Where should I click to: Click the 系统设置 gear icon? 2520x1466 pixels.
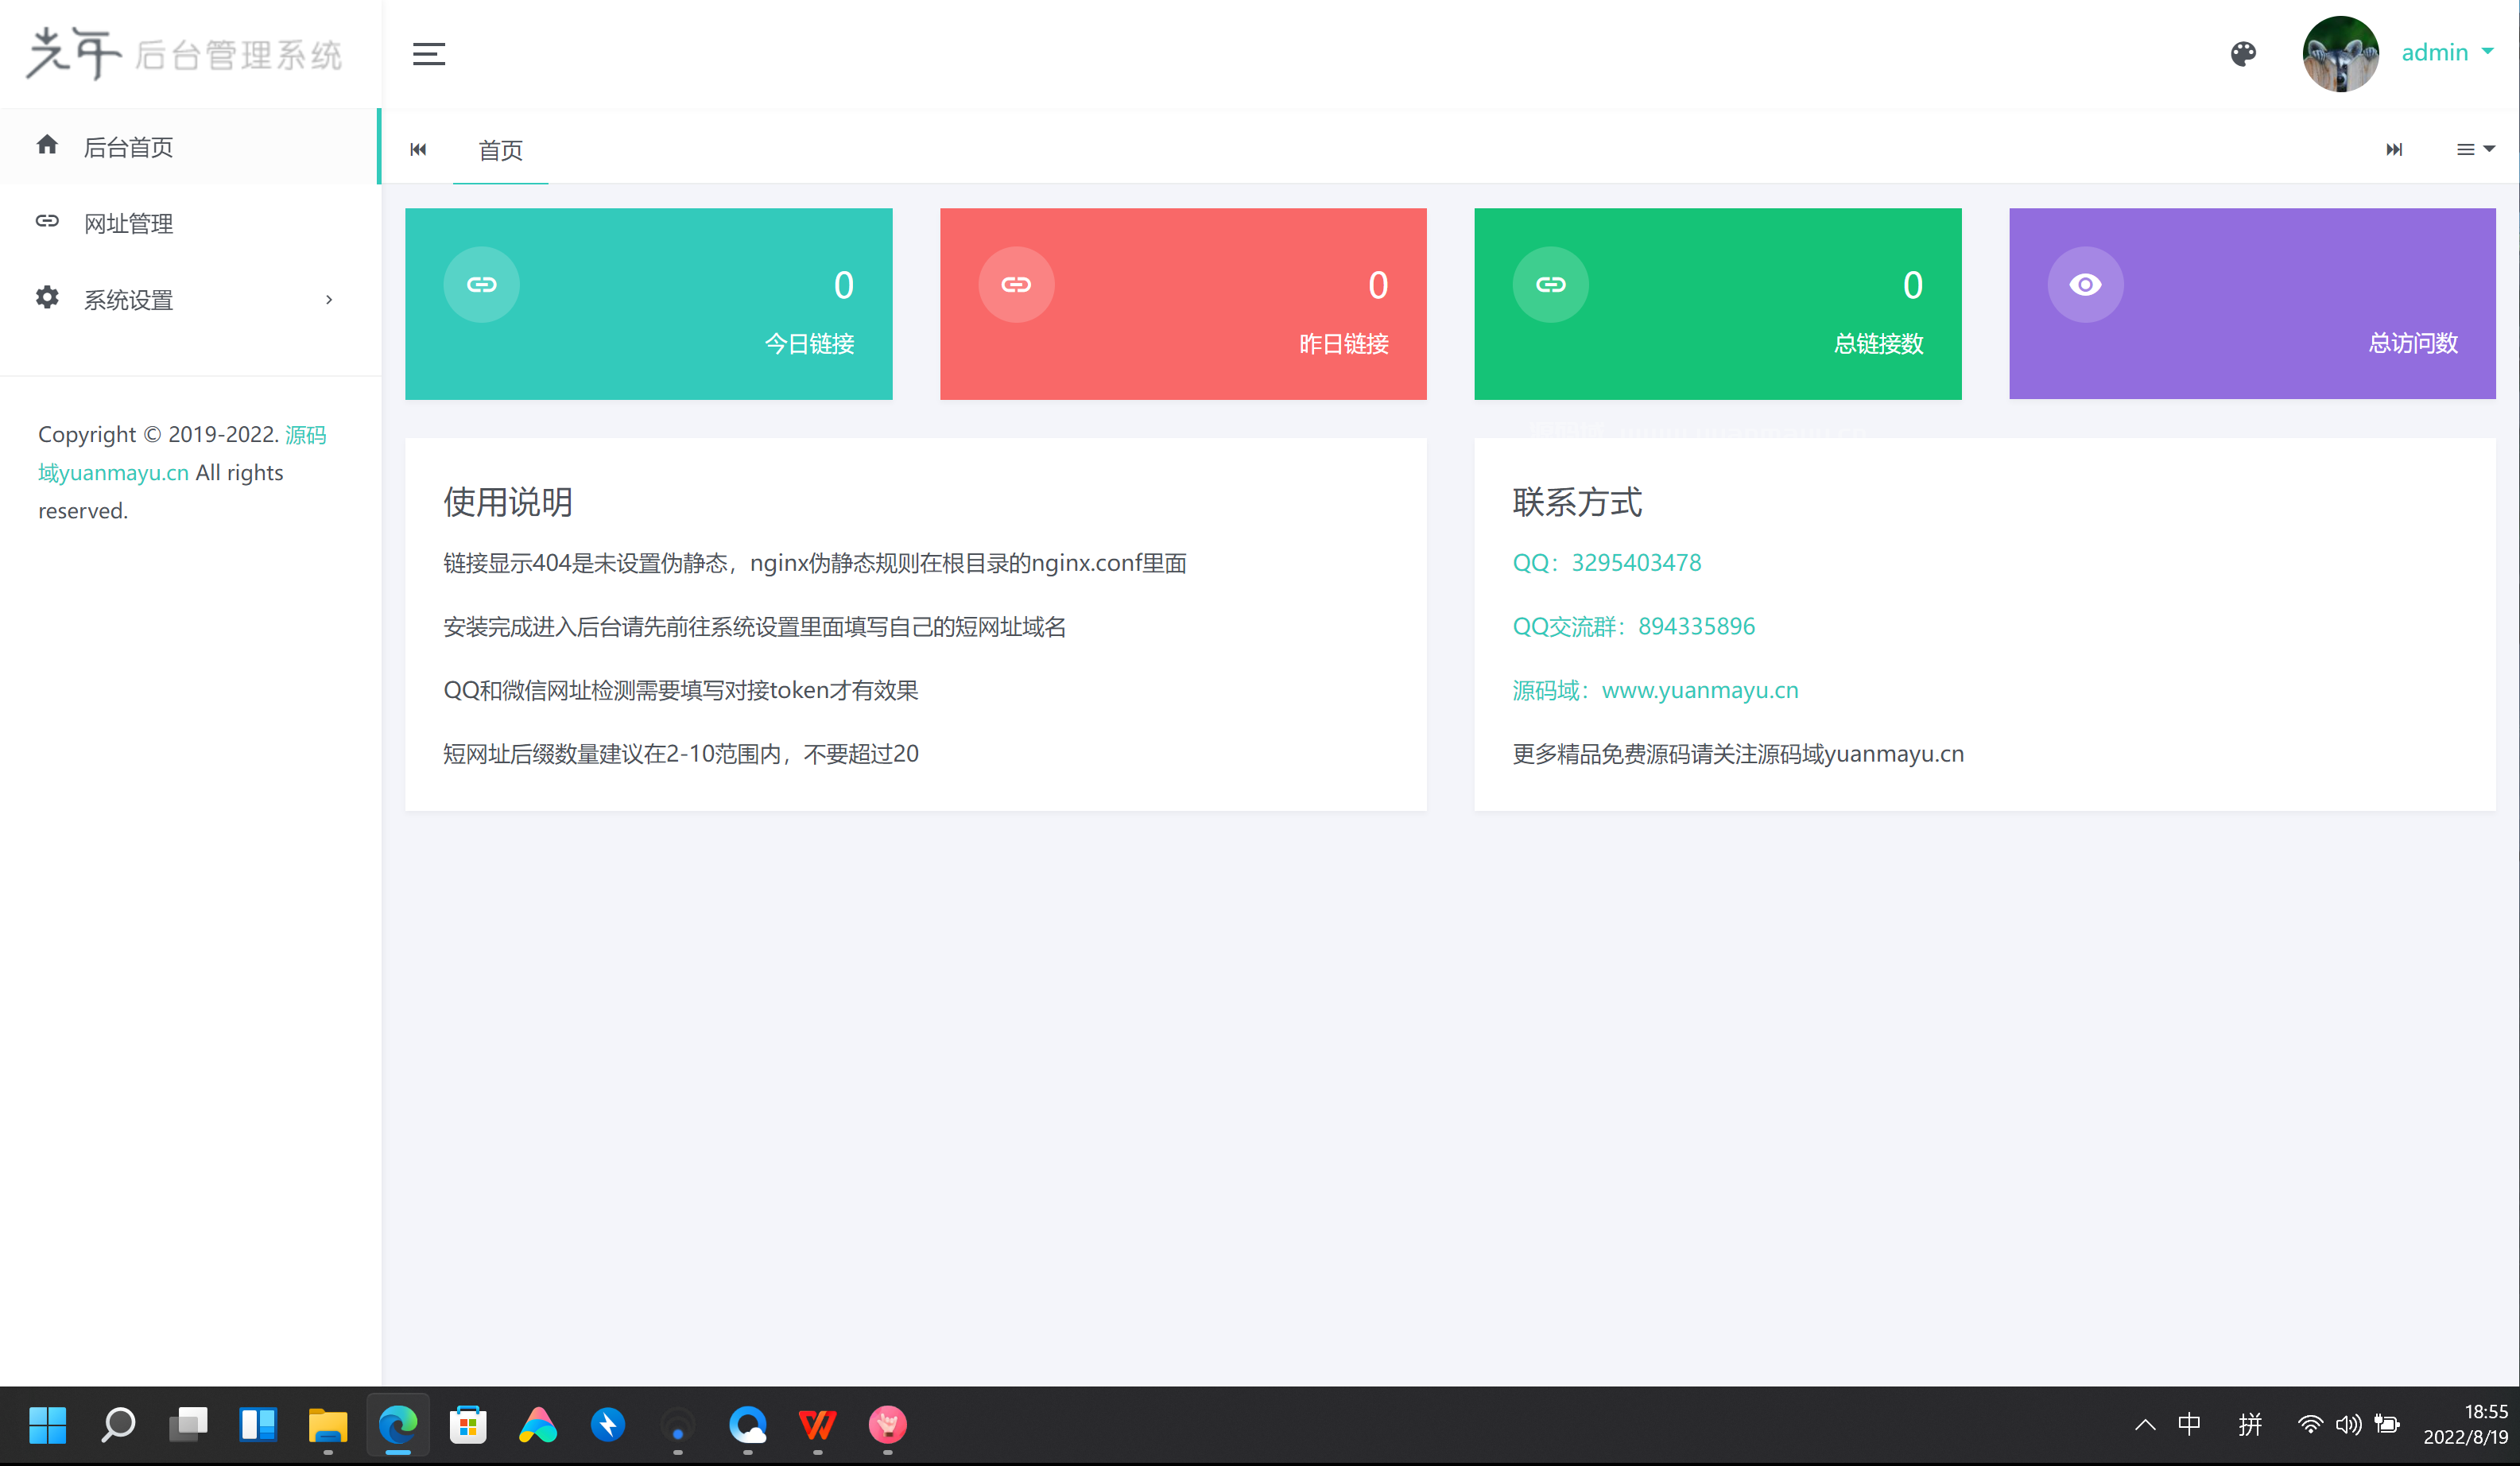[47, 298]
